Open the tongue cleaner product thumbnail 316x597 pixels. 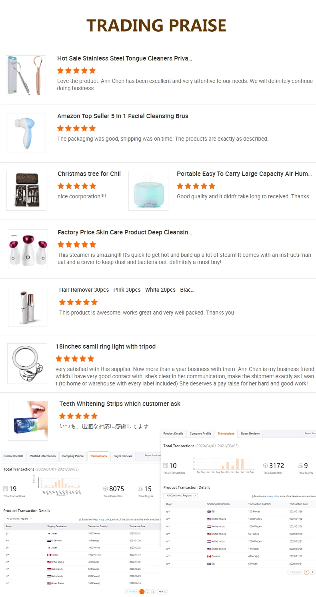pos(26,75)
